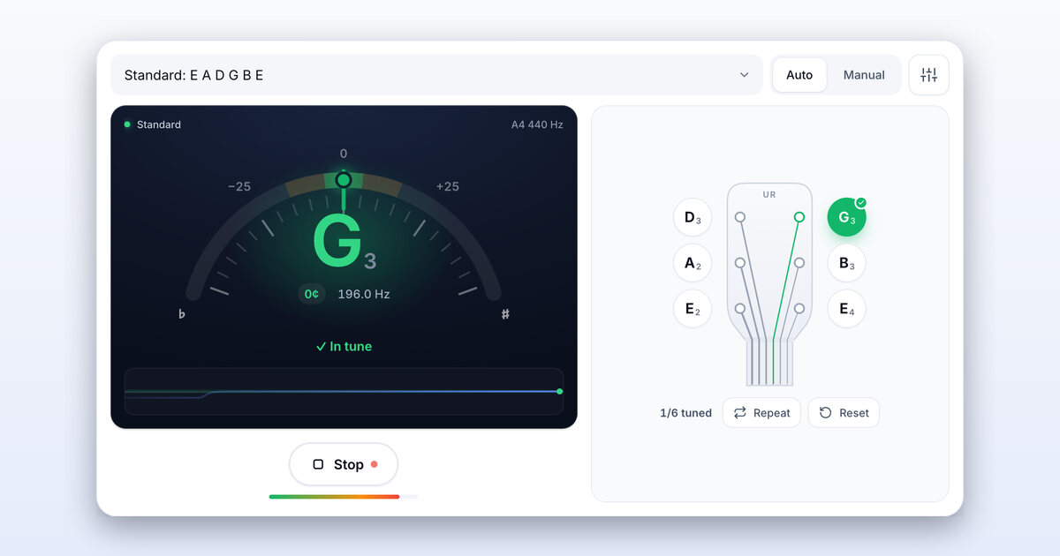Open the tuner settings sliders icon
The width and height of the screenshot is (1060, 556).
pyautogui.click(x=928, y=75)
